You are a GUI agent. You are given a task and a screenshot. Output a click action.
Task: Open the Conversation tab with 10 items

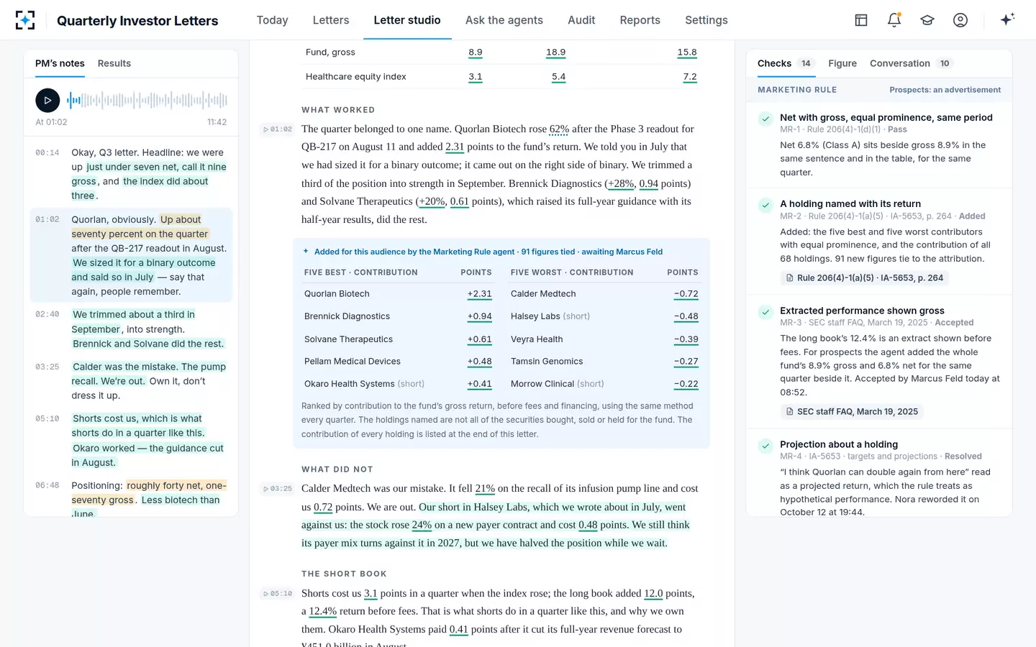point(912,63)
